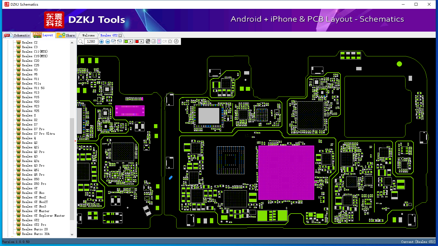Screen dimensions: 438x246
Task: Open the Share tab
Action: pos(66,35)
